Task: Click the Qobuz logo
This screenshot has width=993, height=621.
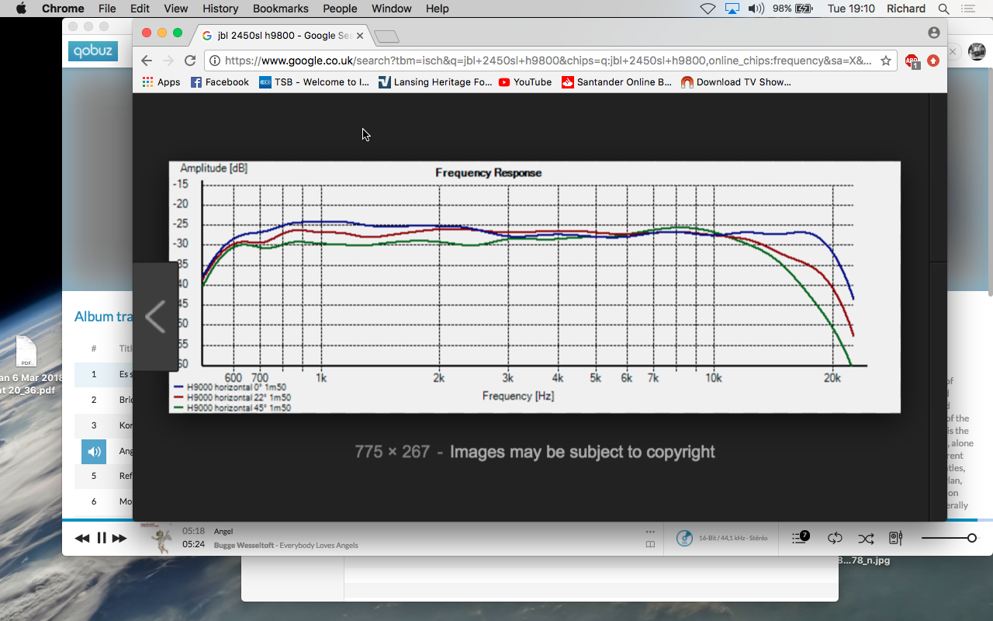Action: [x=93, y=51]
